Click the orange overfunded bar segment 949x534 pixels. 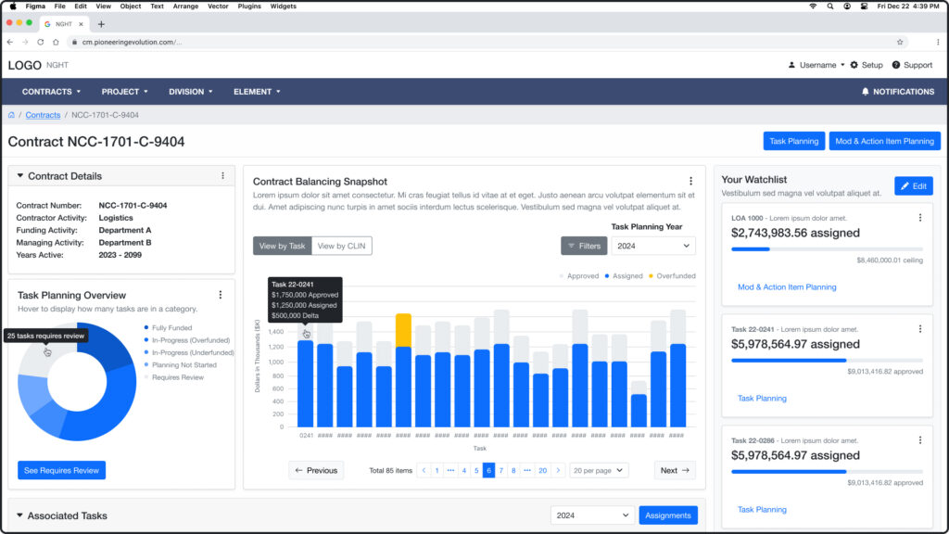(403, 330)
